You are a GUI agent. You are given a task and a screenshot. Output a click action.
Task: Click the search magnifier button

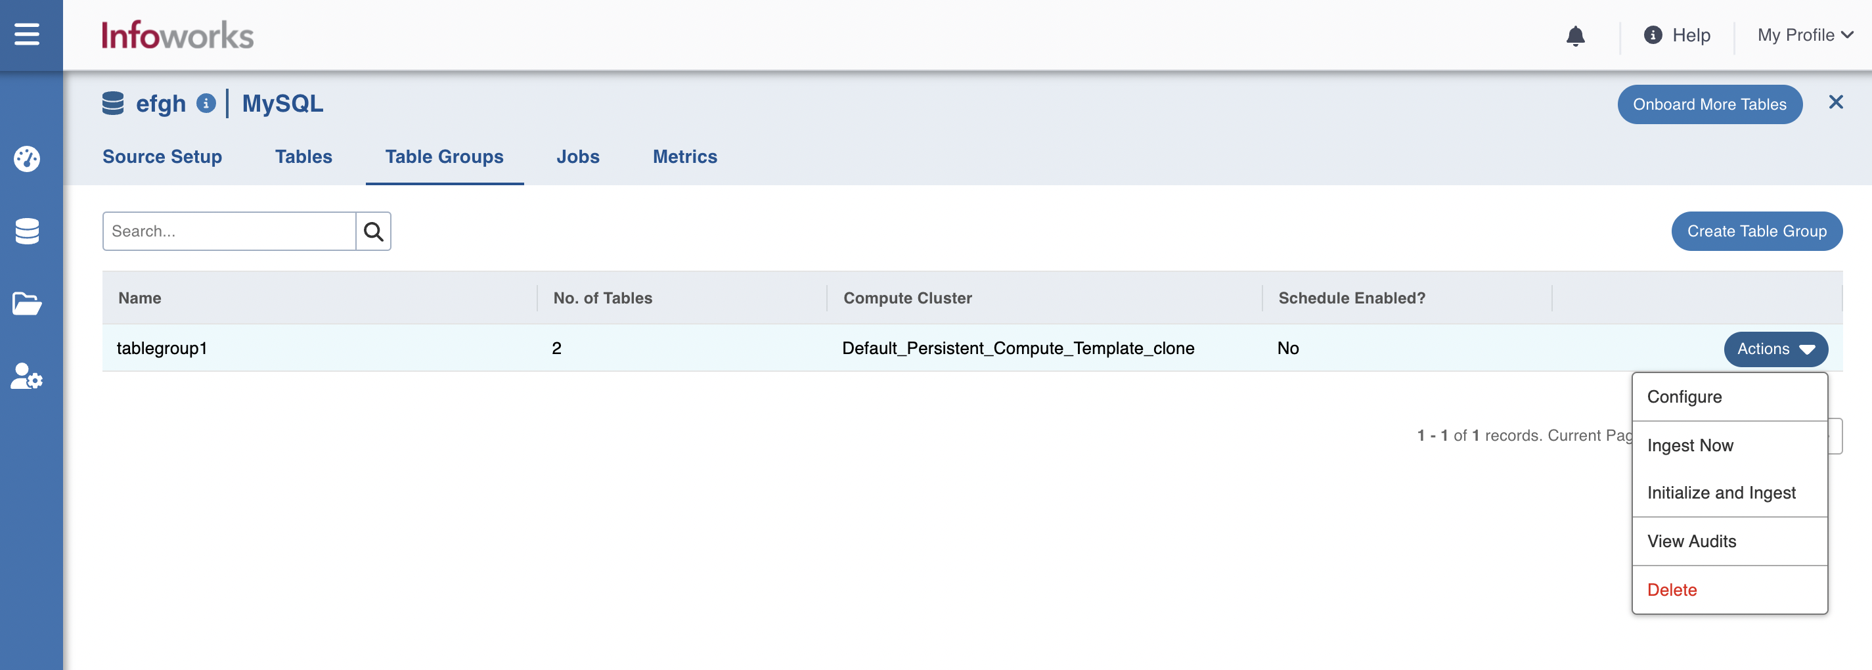pyautogui.click(x=374, y=231)
